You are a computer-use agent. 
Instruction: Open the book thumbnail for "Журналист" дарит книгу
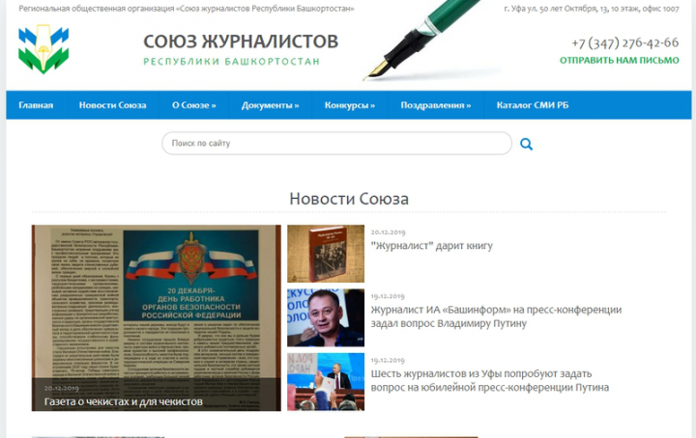[x=326, y=254]
